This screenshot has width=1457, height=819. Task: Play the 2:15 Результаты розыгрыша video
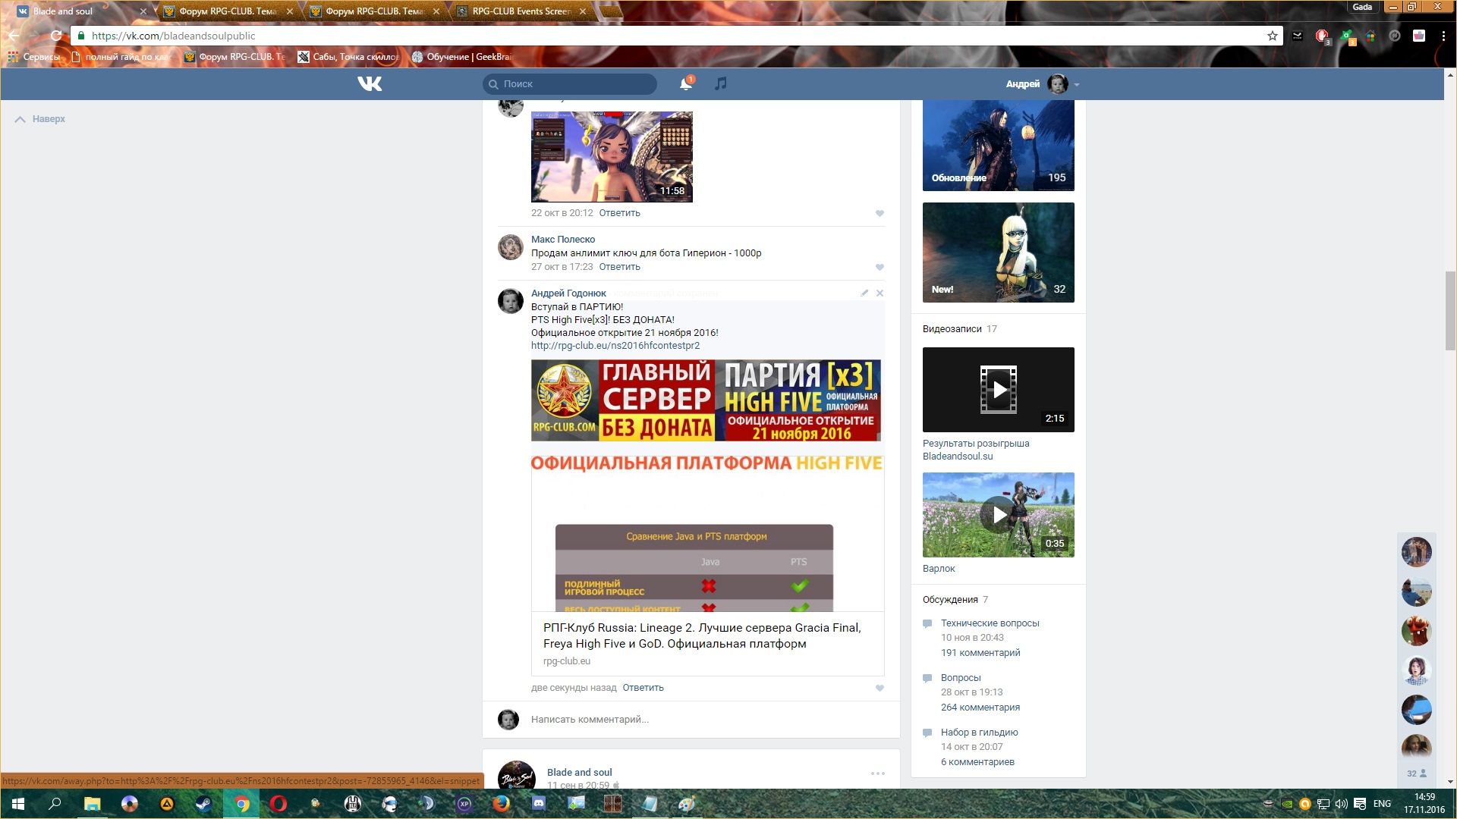(999, 390)
